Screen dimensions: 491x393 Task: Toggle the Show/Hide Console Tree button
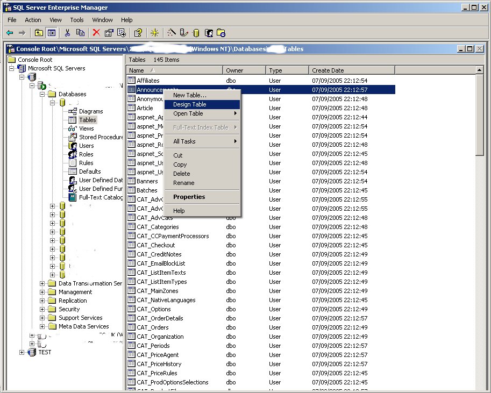point(51,33)
